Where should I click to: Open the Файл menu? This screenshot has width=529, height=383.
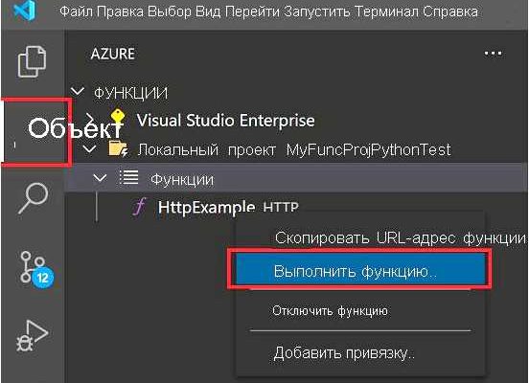[x=76, y=11]
